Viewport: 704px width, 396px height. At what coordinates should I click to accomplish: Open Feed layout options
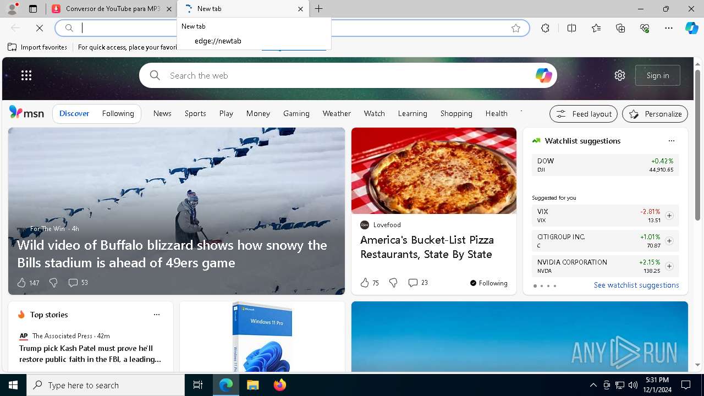coord(584,114)
